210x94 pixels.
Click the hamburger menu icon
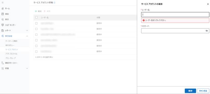click(3, 3)
